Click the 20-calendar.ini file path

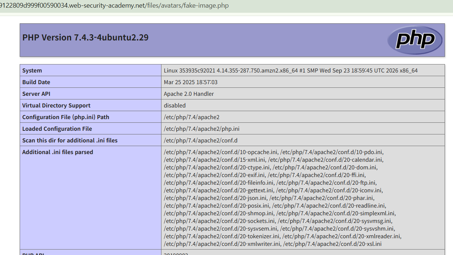tap(325, 160)
